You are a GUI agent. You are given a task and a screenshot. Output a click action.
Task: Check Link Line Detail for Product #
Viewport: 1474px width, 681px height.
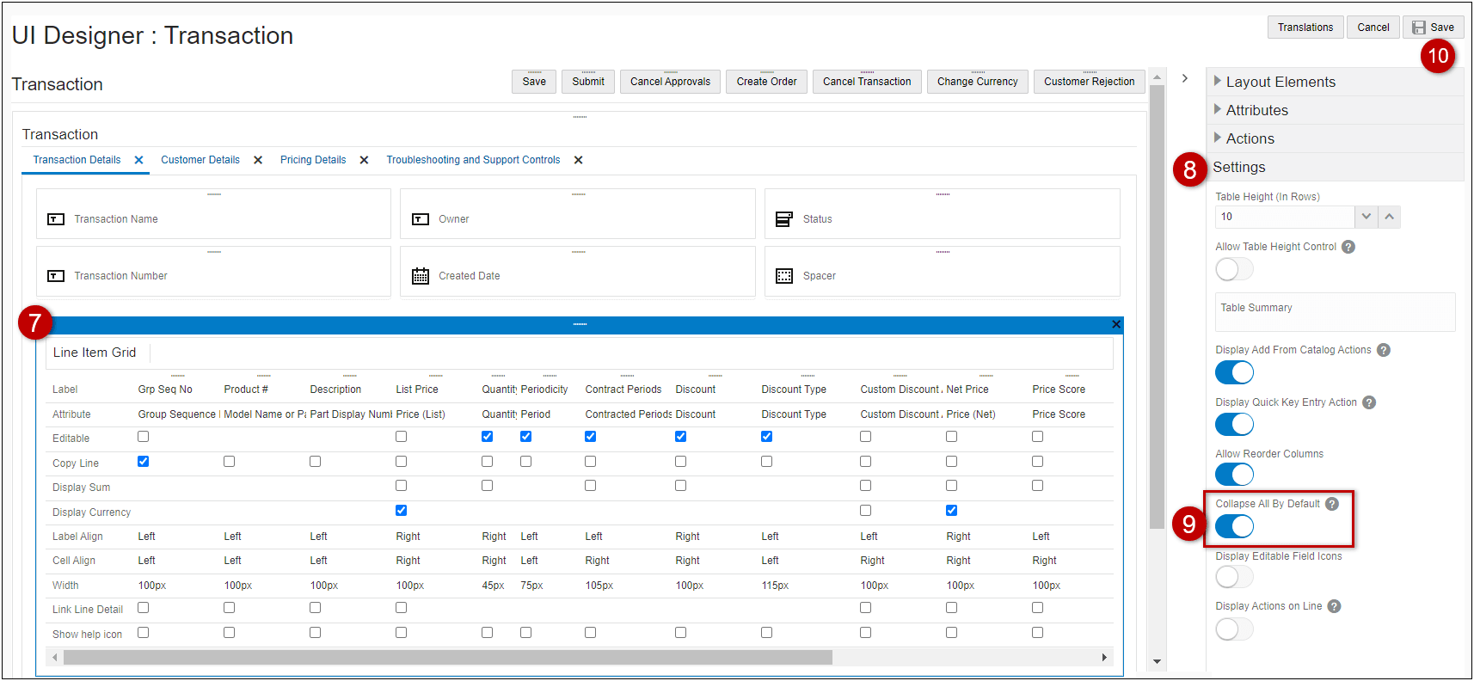[x=229, y=608]
